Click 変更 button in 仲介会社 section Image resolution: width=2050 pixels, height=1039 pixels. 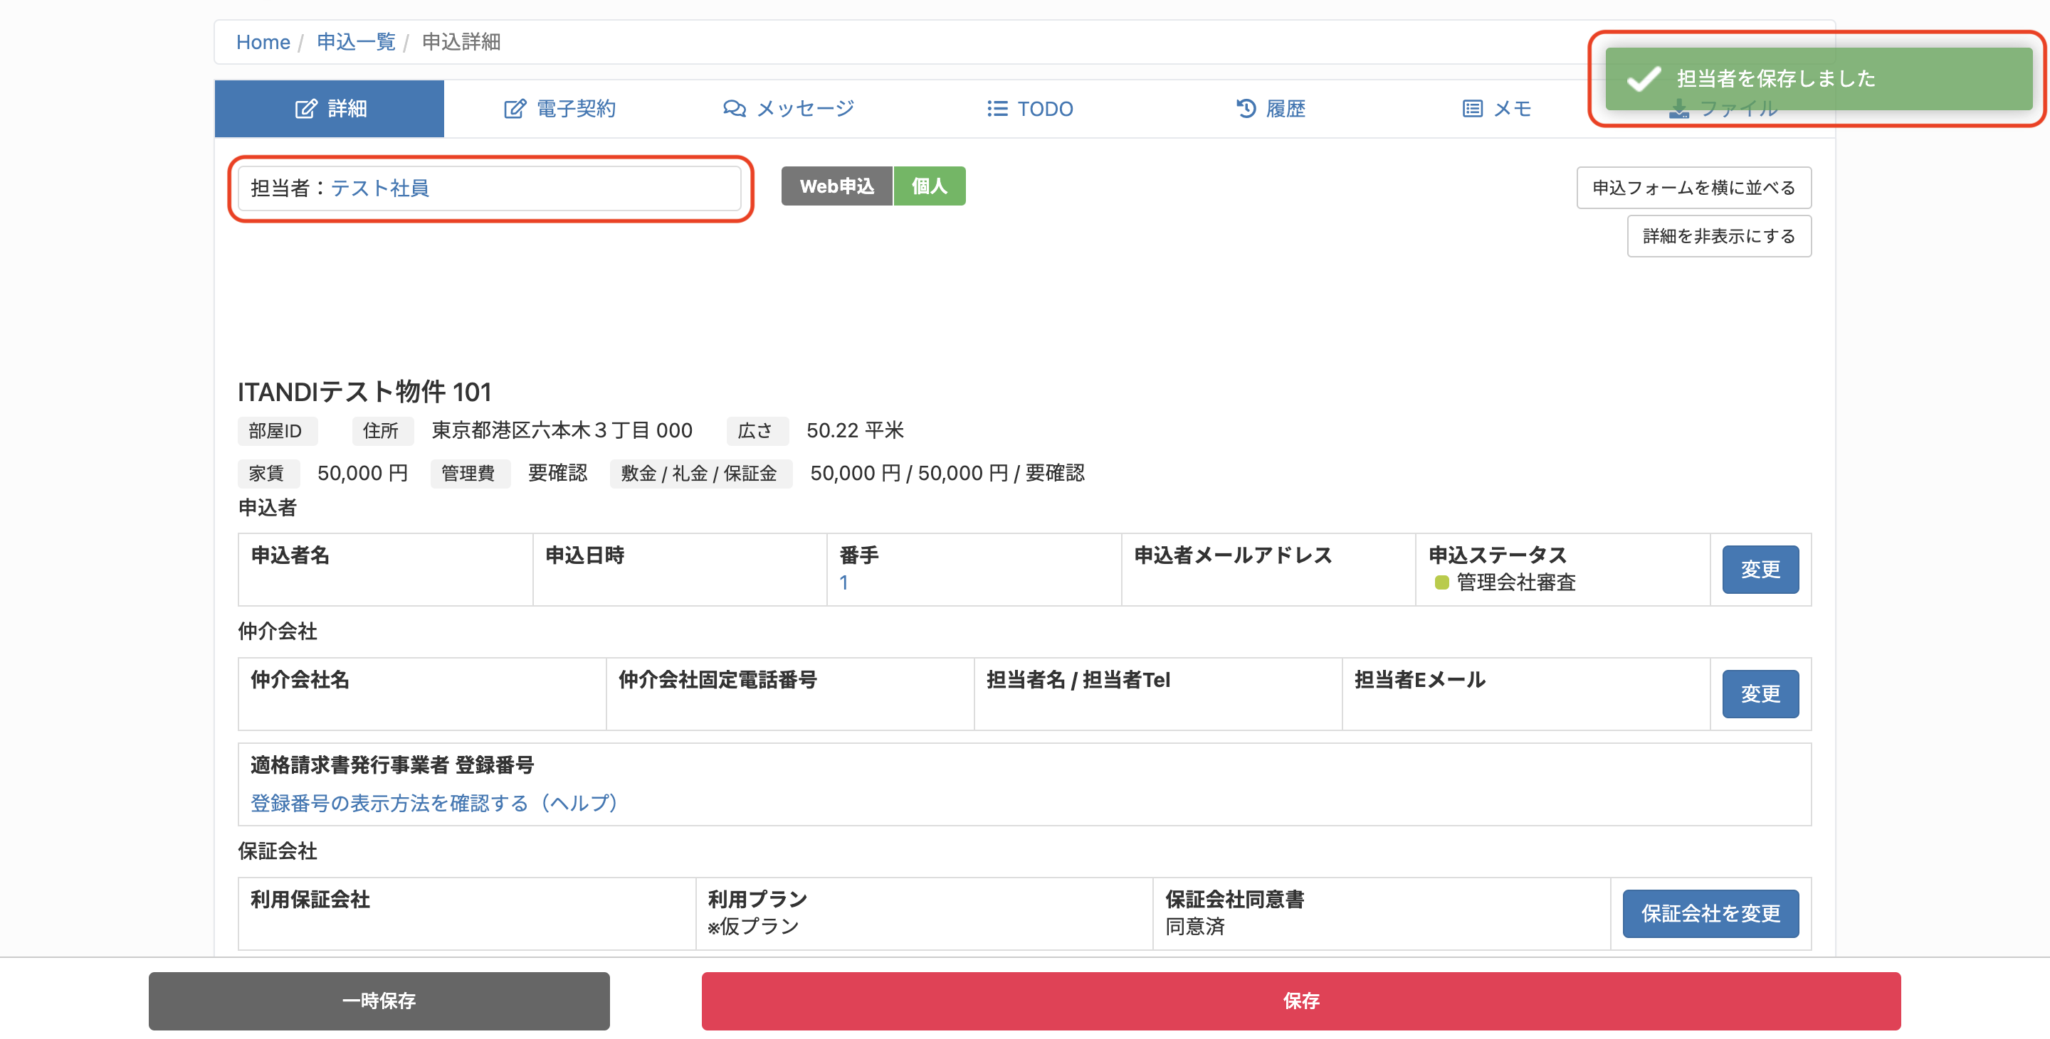(x=1760, y=694)
